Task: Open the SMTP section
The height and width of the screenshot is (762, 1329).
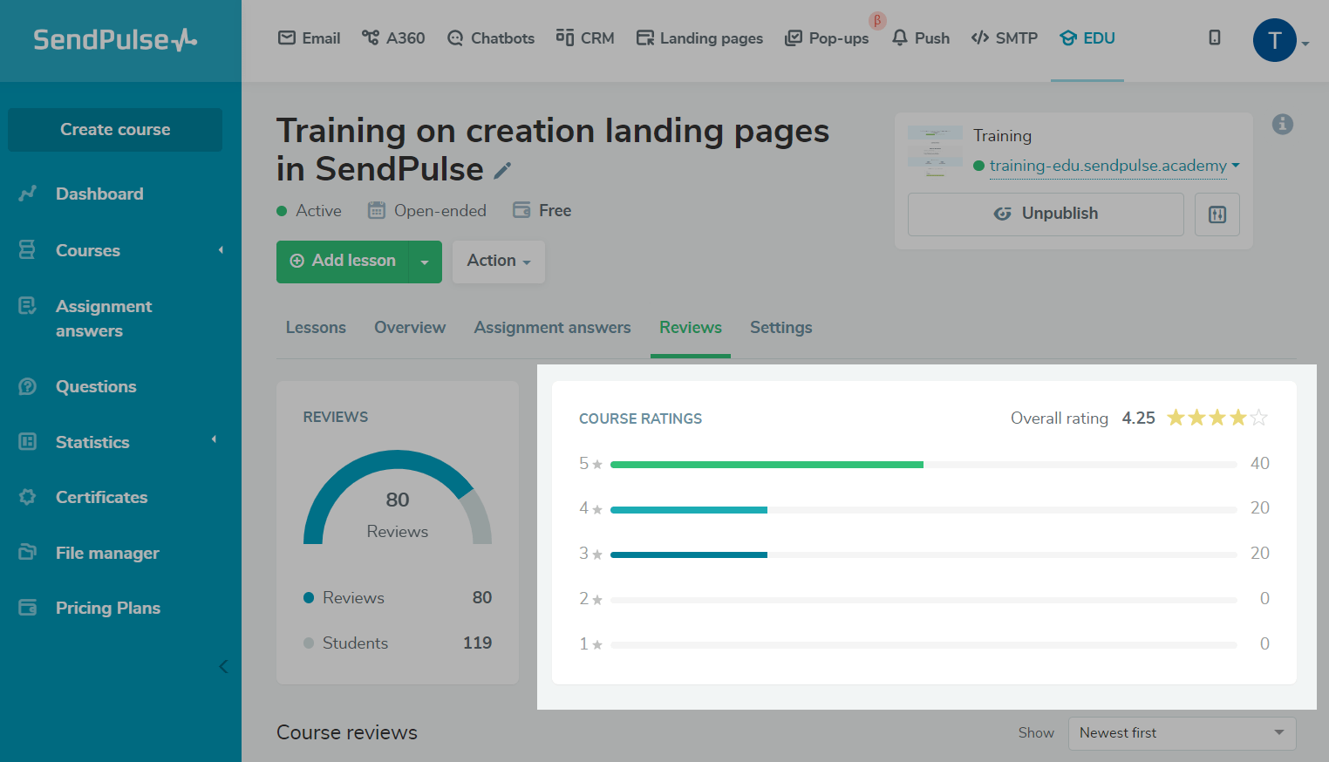Action: pyautogui.click(x=1005, y=38)
